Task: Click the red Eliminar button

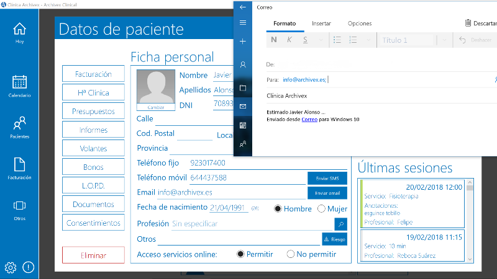Action: (93, 255)
